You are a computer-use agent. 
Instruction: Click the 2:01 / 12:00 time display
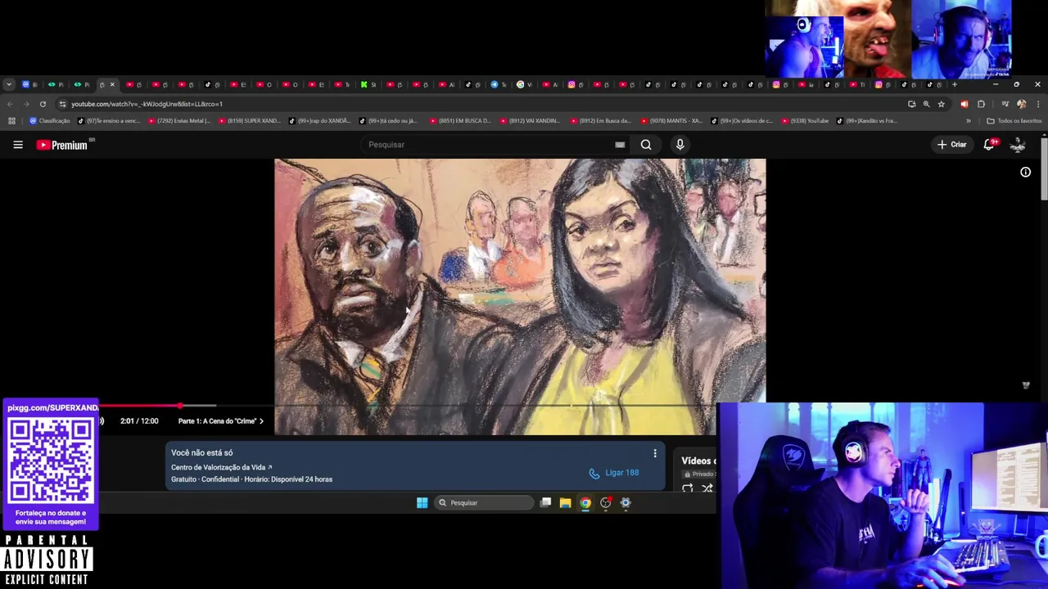coord(139,421)
